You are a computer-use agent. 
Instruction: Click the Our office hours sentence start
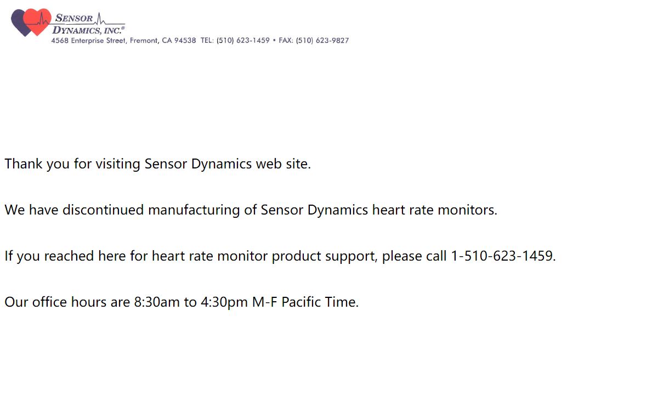(x=67, y=302)
